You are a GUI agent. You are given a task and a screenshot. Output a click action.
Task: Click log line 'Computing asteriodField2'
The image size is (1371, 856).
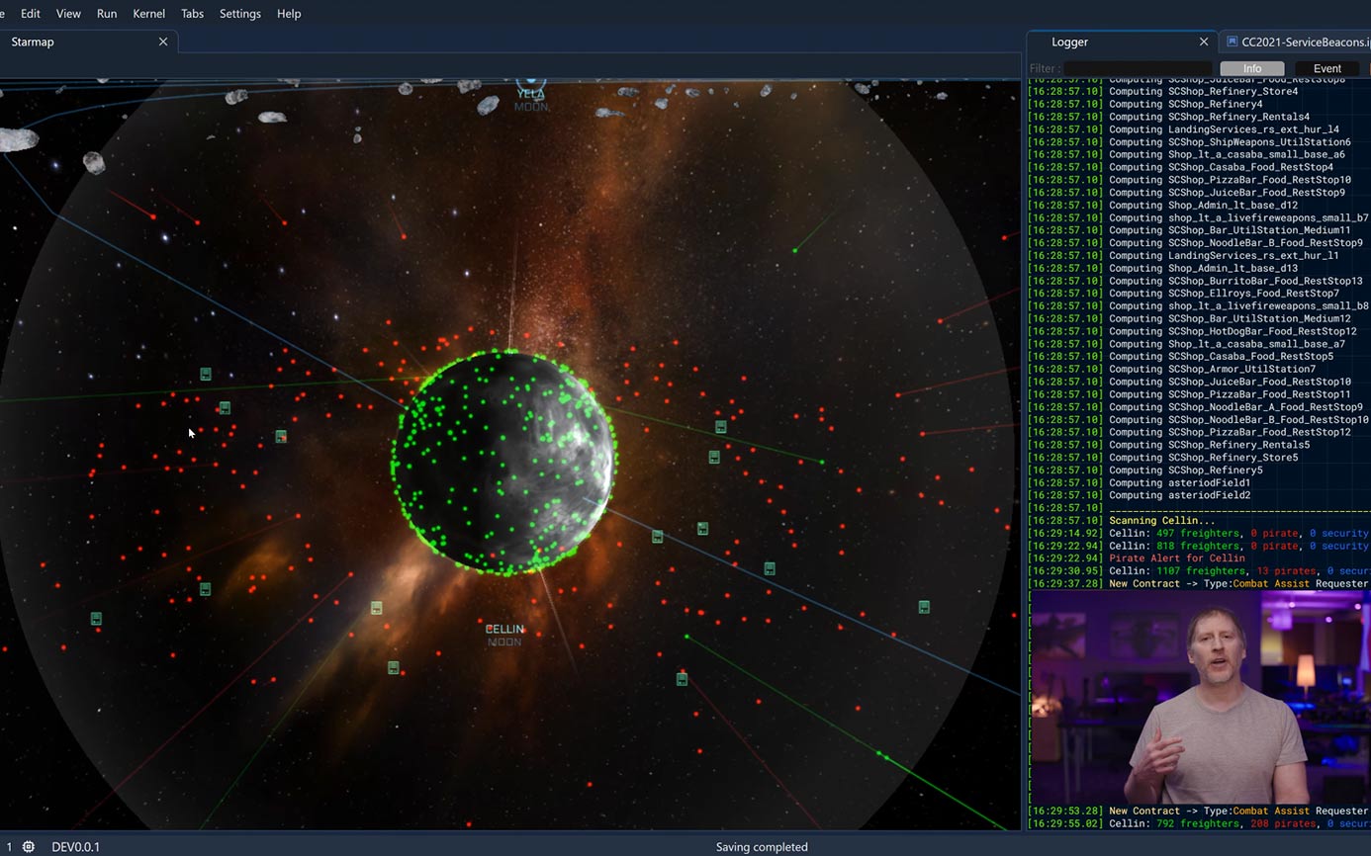pos(1180,495)
